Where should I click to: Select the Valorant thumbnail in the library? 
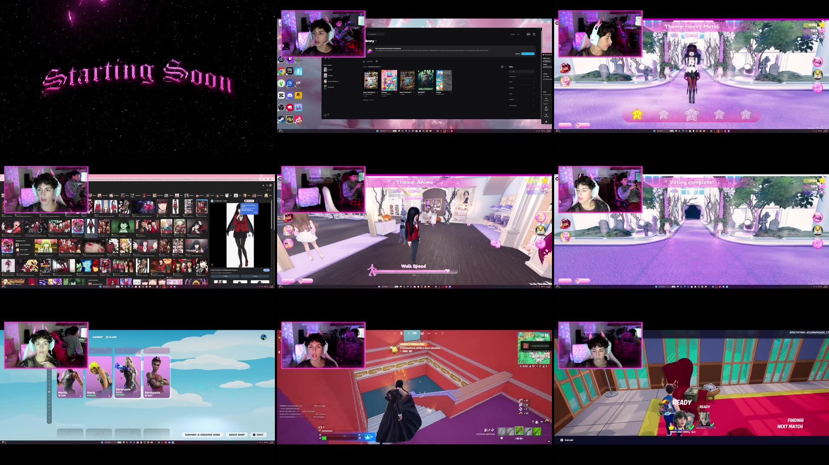tap(425, 80)
